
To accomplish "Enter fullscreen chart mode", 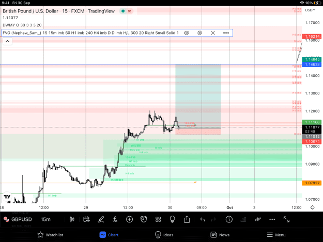I will pos(286,219).
